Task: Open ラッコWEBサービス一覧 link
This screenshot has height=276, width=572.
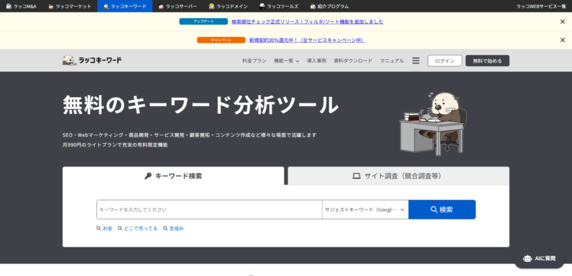Action: click(x=541, y=6)
